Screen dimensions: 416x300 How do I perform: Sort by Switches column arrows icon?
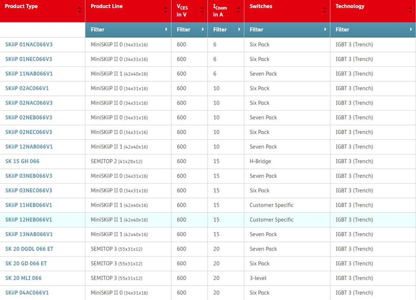[325, 10]
